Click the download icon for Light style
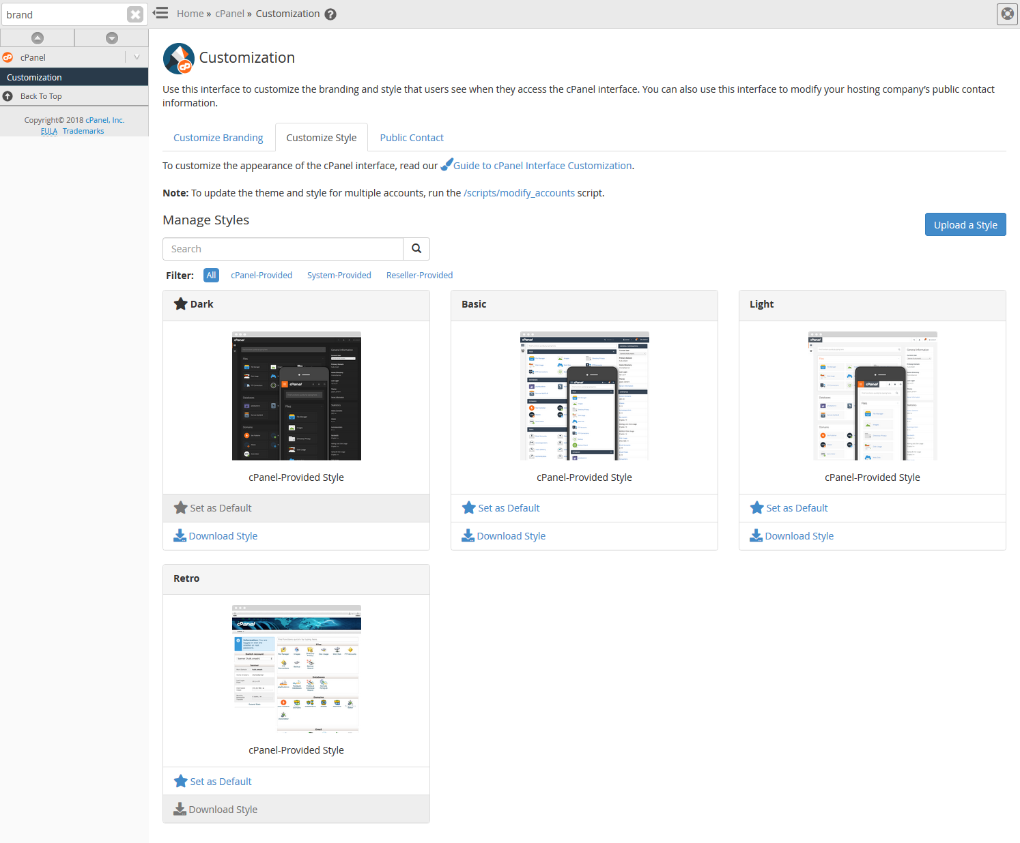This screenshot has height=843, width=1020. (x=756, y=536)
